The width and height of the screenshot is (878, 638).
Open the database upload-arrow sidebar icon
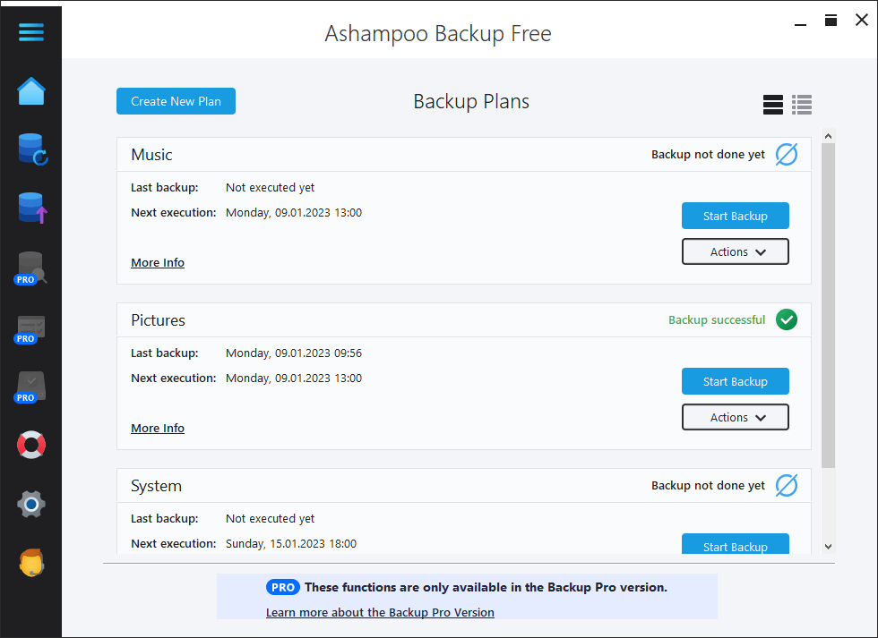pos(31,208)
